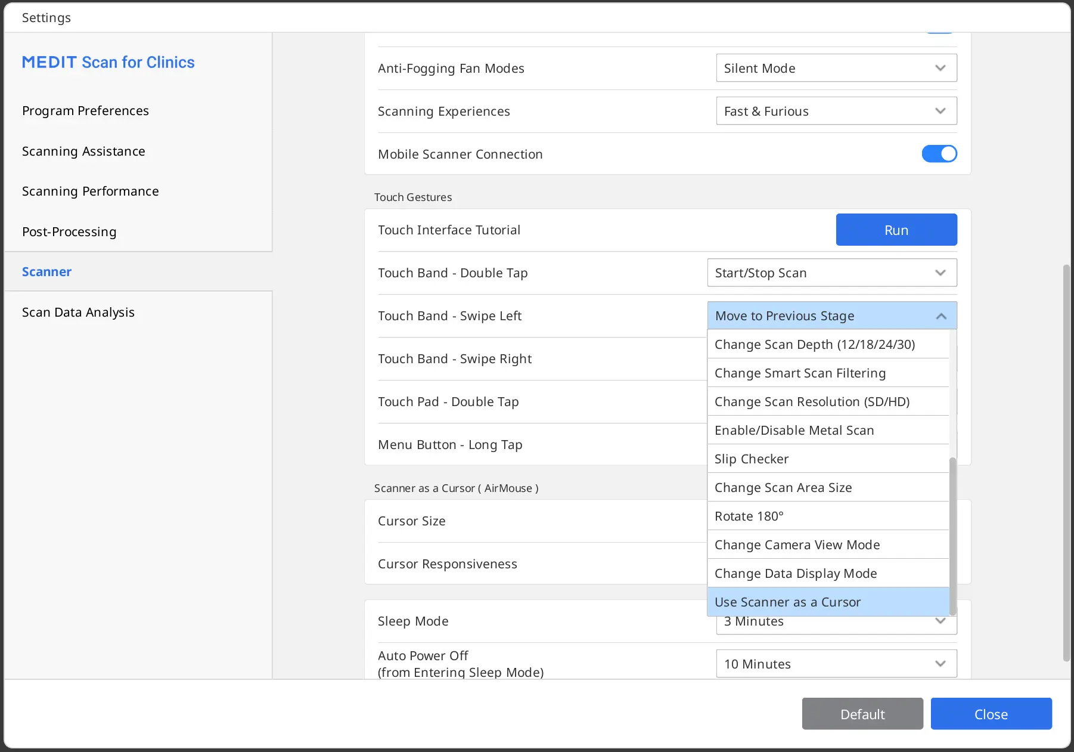Open the Touch Band - Double Tap dropdown

click(832, 273)
